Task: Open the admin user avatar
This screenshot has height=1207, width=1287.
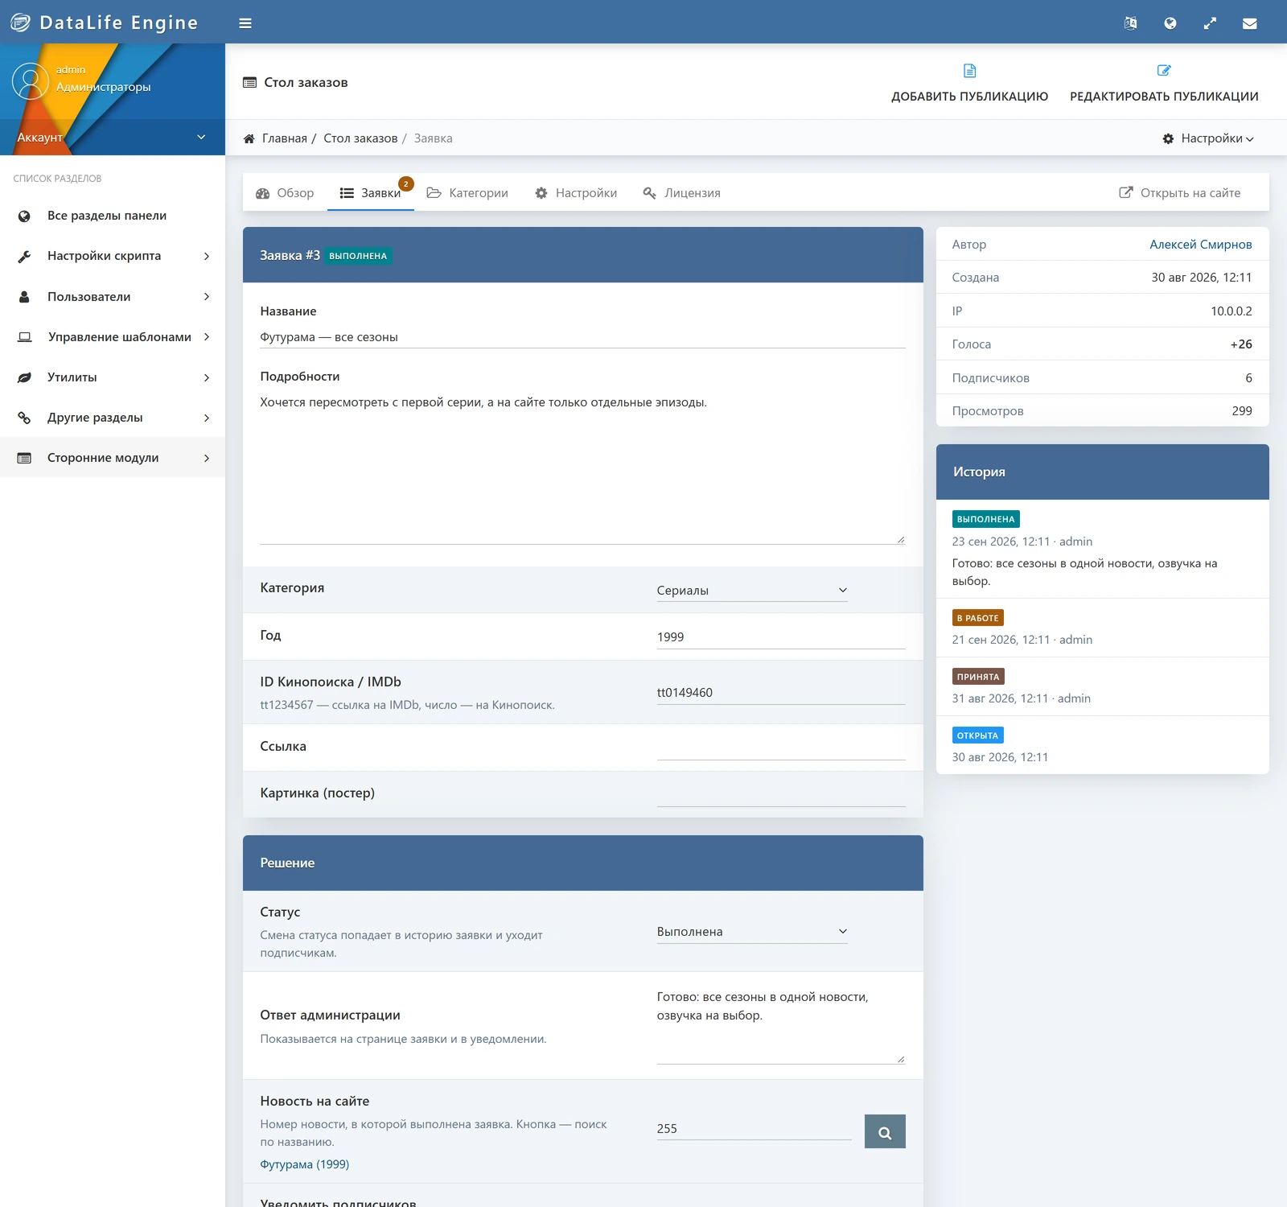Action: 31,81
